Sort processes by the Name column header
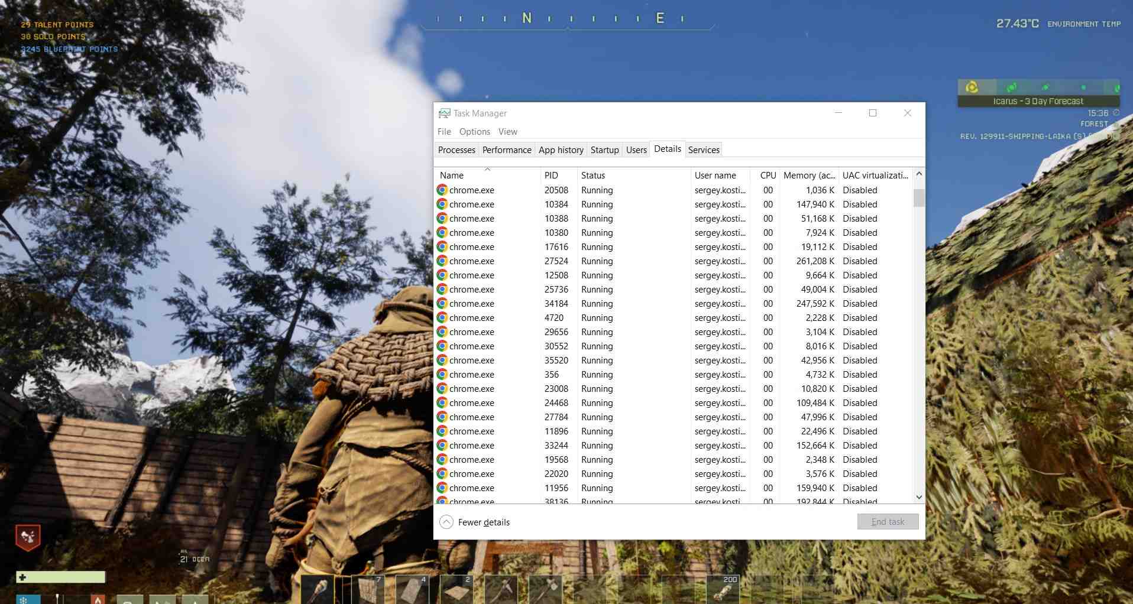The height and width of the screenshot is (604, 1133). click(487, 175)
